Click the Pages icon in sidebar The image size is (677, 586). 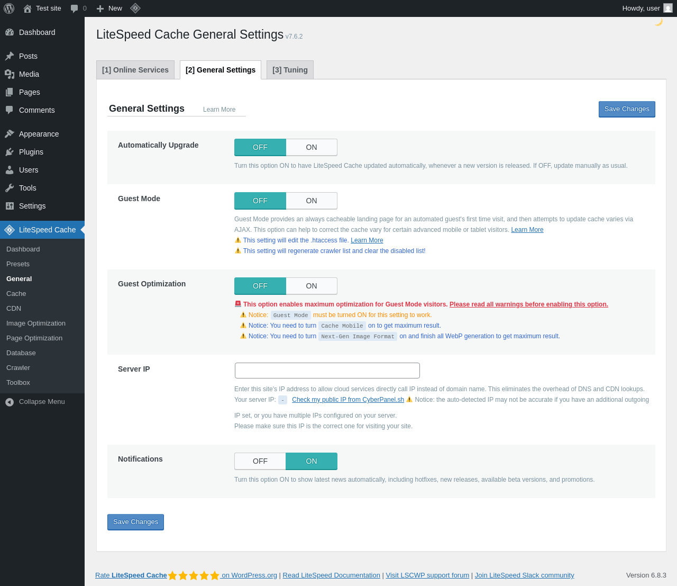(x=10, y=92)
